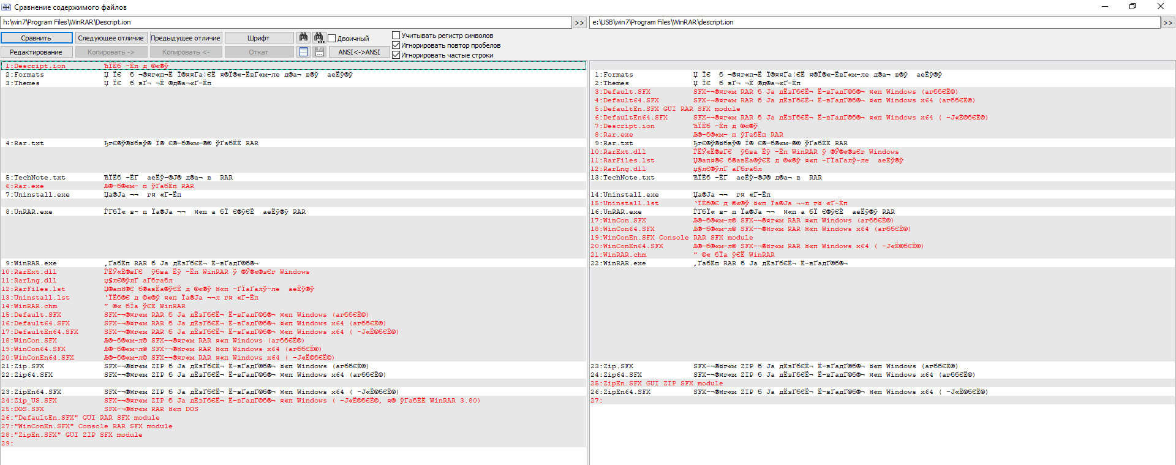Image resolution: width=1176 pixels, height=465 pixels.
Task: Select line 26:ZipEn64.SFX in right pane
Action: (883, 392)
